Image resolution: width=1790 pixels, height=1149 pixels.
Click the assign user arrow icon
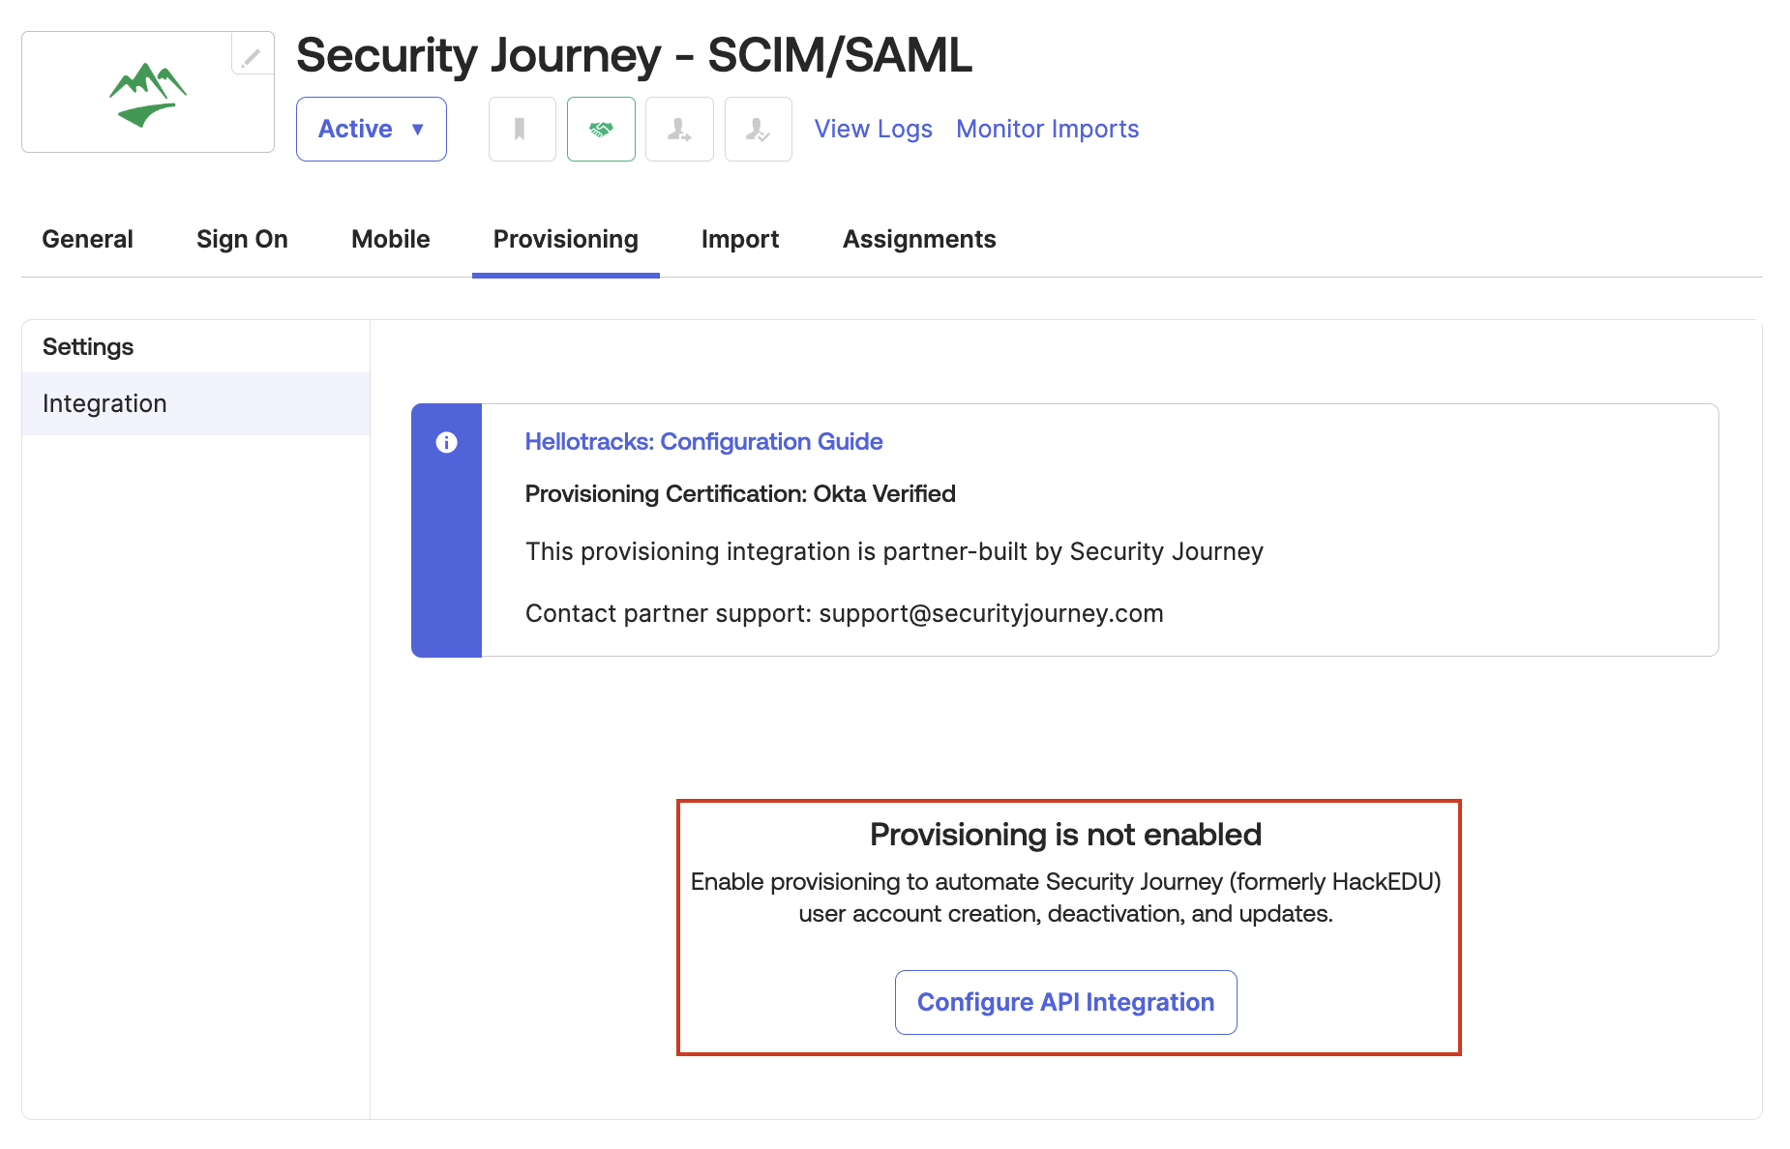coord(679,129)
